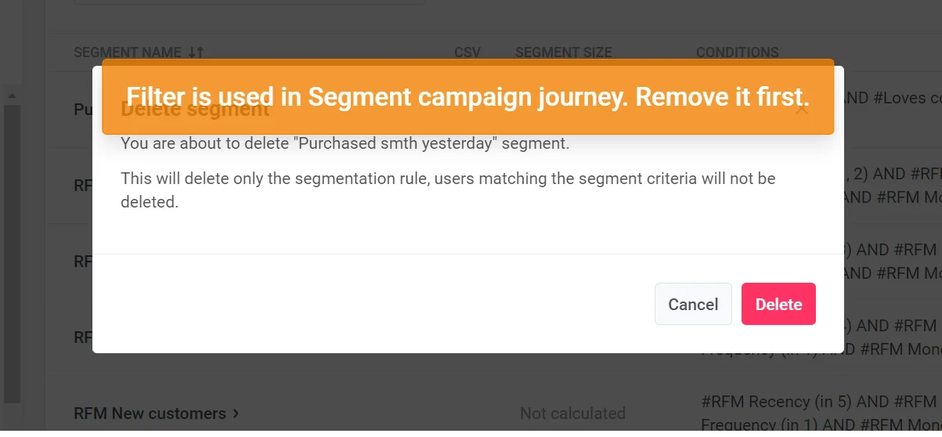The height and width of the screenshot is (437, 942).
Task: Click the up arrow of left scrollbar
Action: tap(11, 95)
